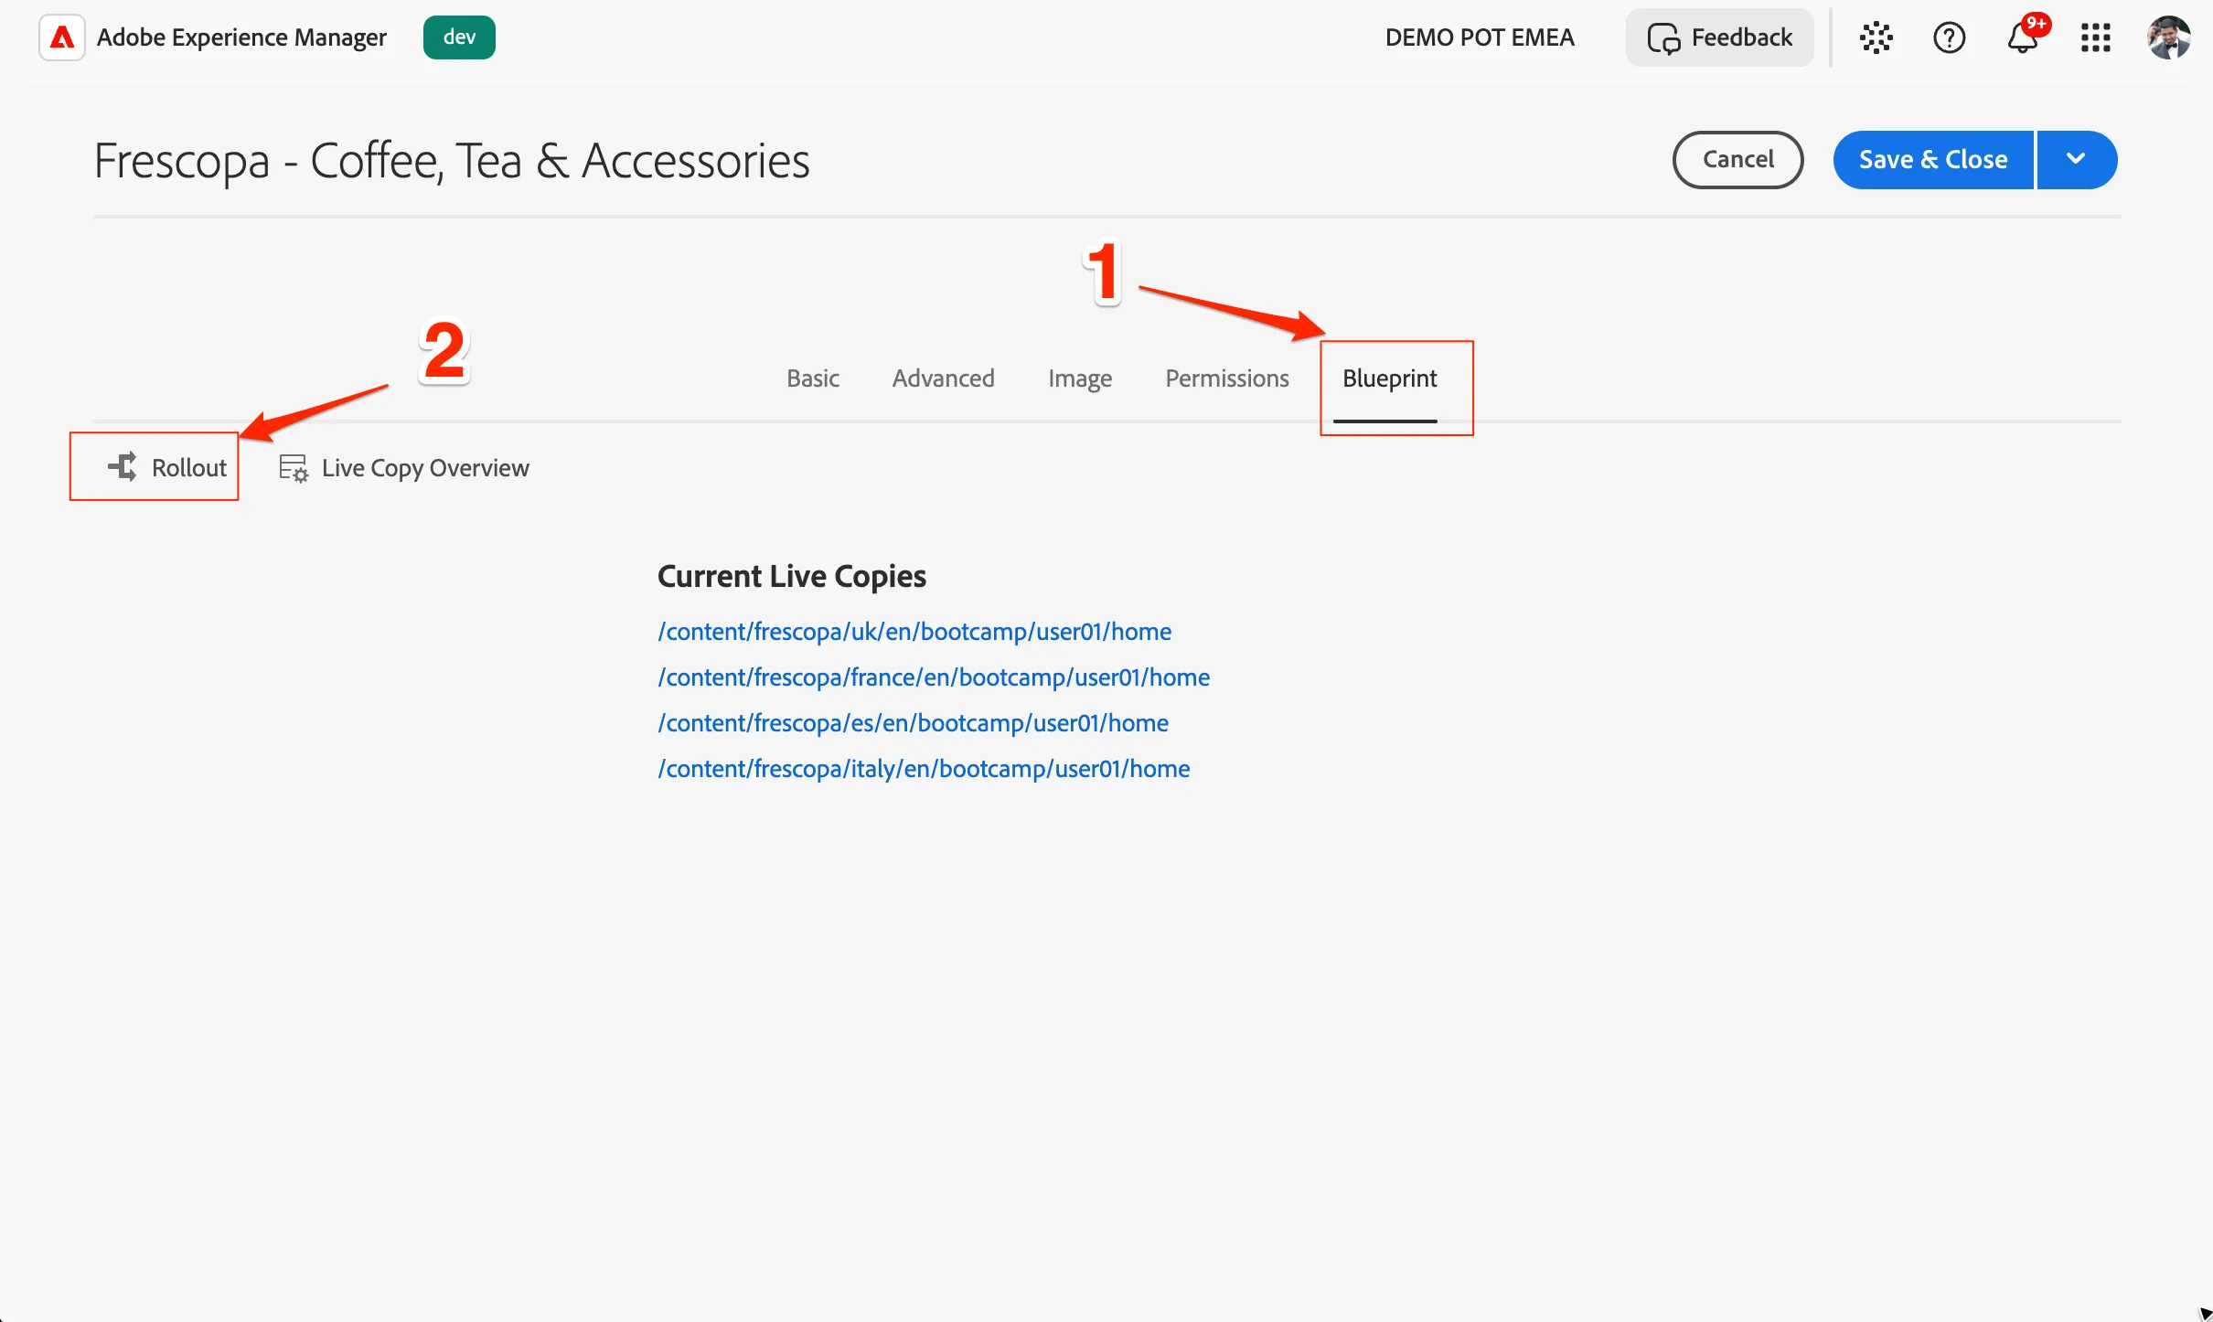
Task: Open the uk/en live copy link
Action: pyautogui.click(x=914, y=632)
